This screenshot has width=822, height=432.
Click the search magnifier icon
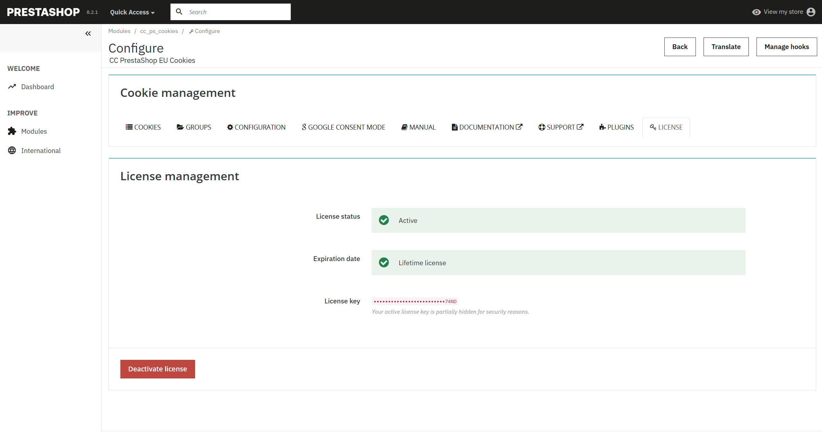pyautogui.click(x=179, y=12)
